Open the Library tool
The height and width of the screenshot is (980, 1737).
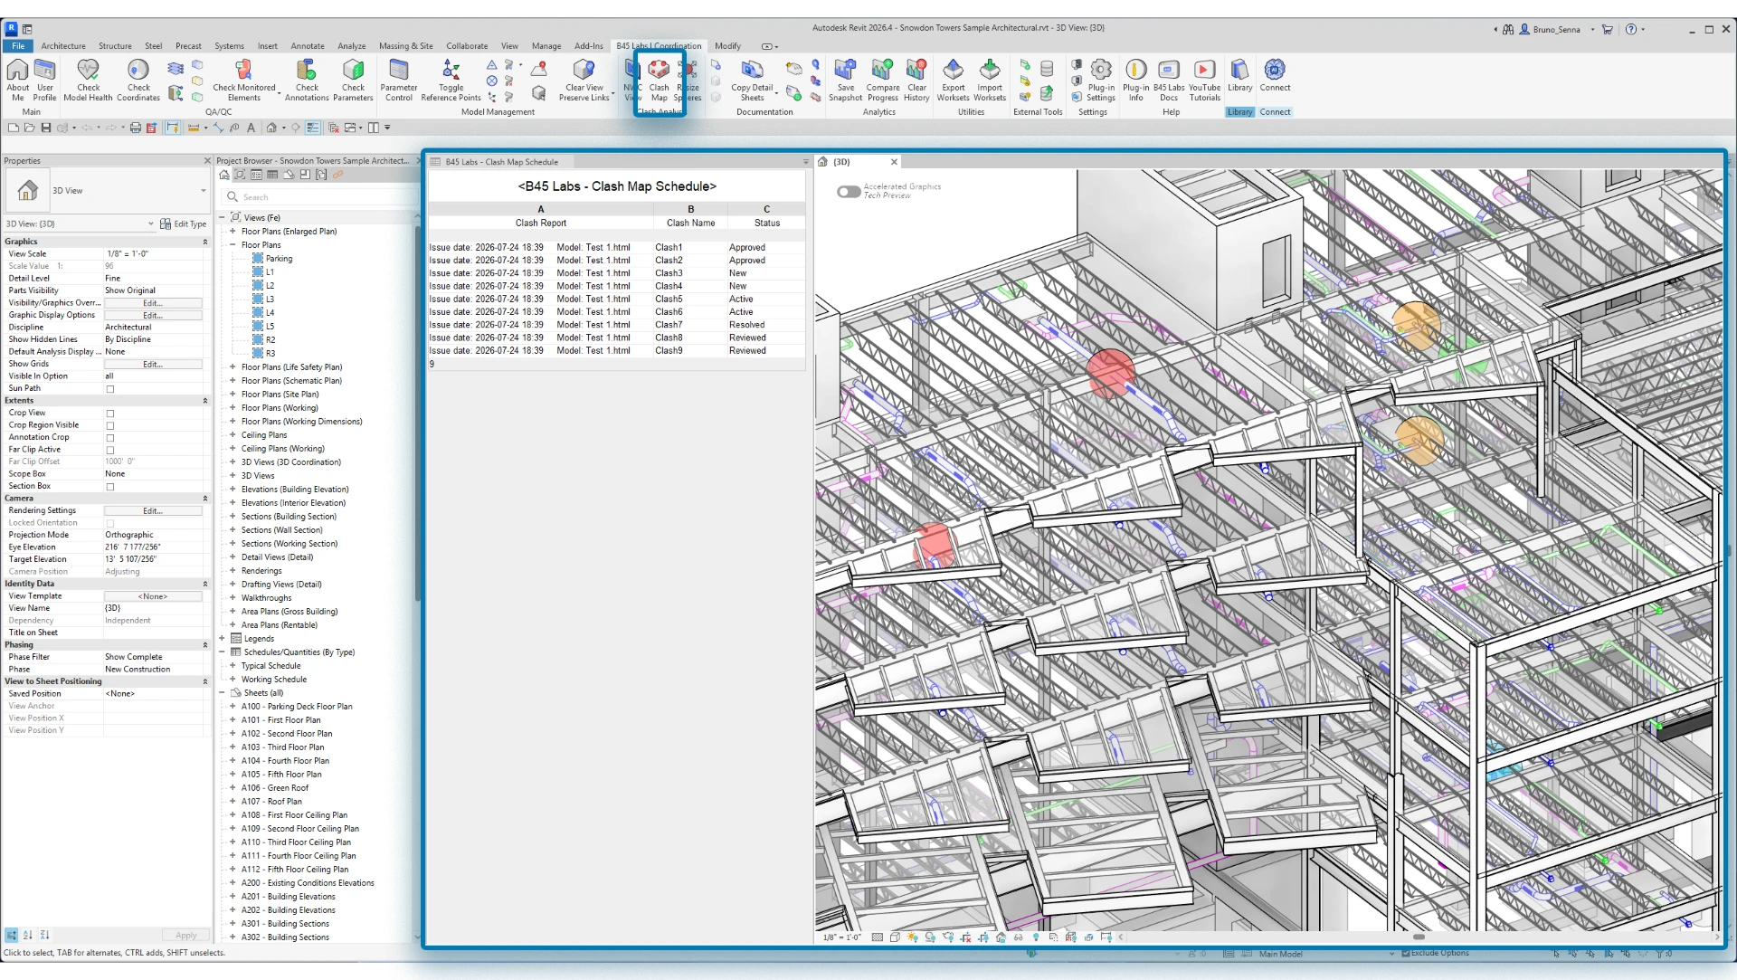pos(1239,76)
